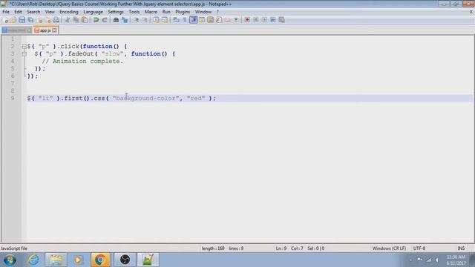The image size is (475, 267).
Task: Start macro recording with red dot icon
Action: pyautogui.click(x=247, y=20)
